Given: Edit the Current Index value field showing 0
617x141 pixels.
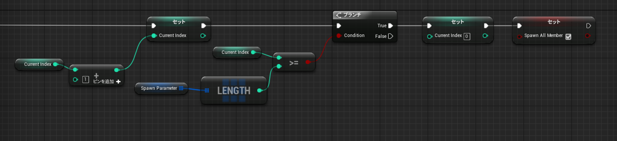Looking at the screenshot, I should tap(467, 36).
